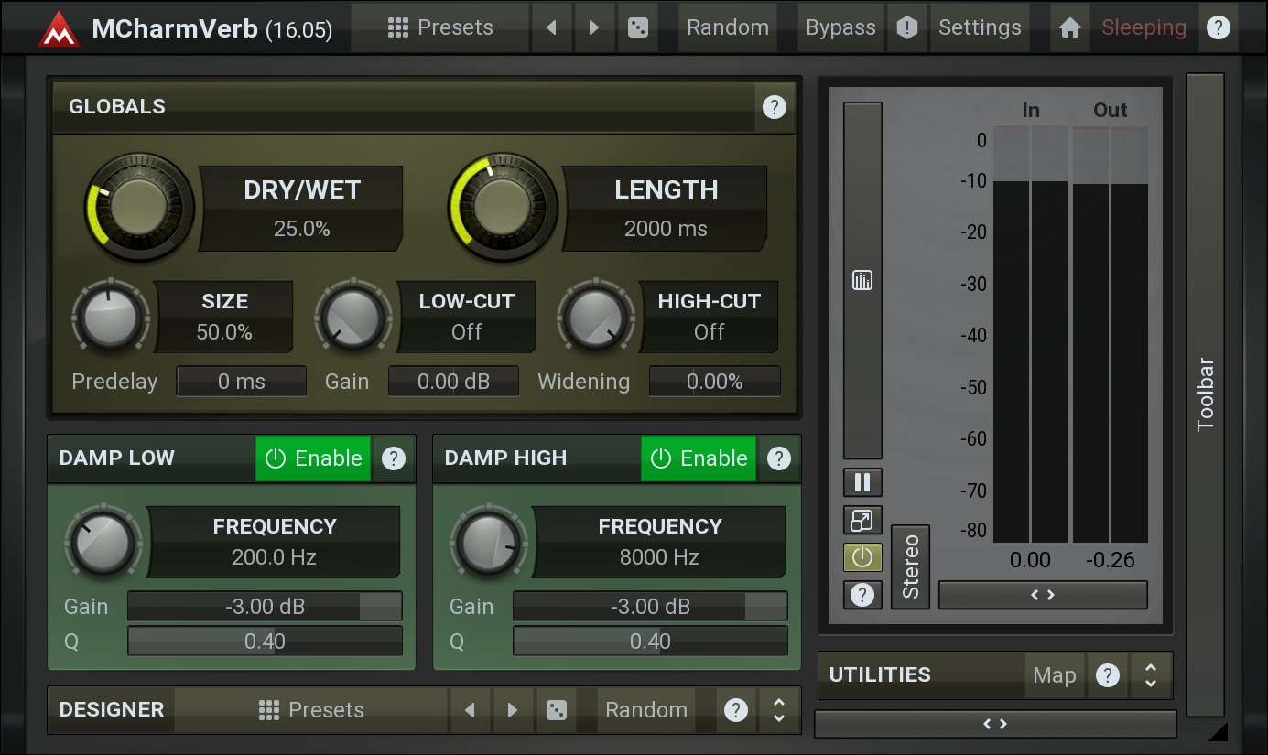
Task: Click the DRY/WET knob
Action: [x=138, y=206]
